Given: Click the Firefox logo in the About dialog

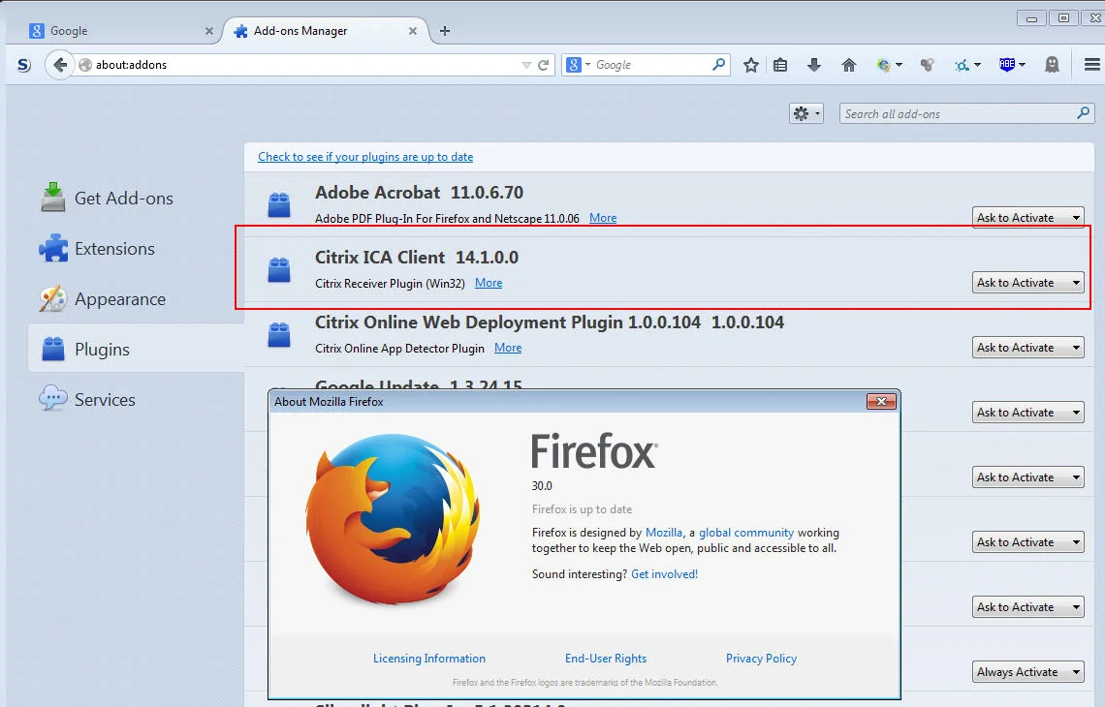Looking at the screenshot, I should tap(393, 520).
